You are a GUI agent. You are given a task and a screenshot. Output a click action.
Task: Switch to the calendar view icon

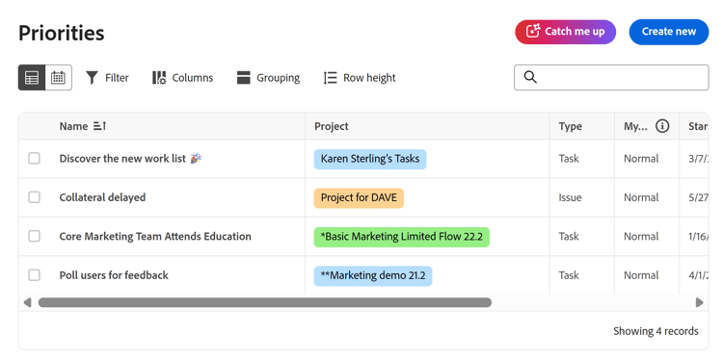point(58,77)
